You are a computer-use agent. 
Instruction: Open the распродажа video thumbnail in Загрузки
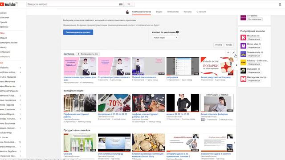point(183,66)
